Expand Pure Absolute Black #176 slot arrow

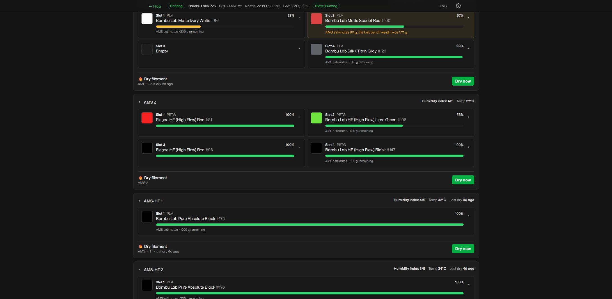click(x=469, y=284)
